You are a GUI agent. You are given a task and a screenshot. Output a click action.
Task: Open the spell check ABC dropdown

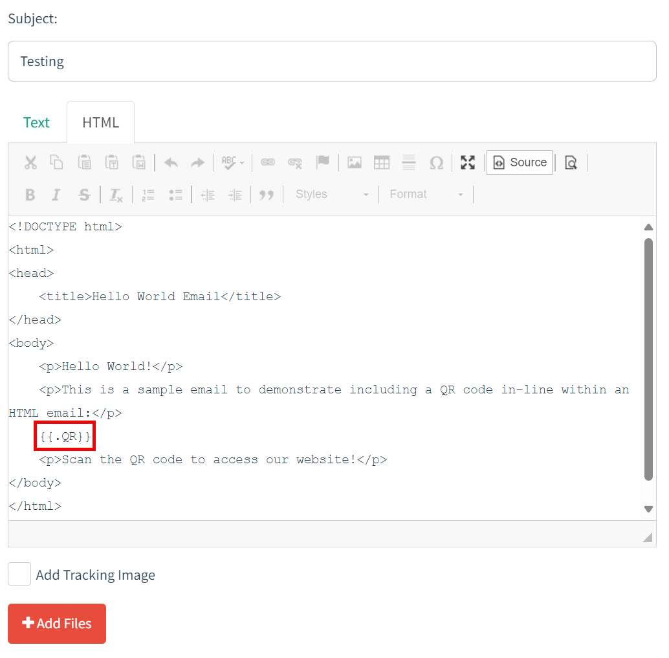[x=232, y=162]
